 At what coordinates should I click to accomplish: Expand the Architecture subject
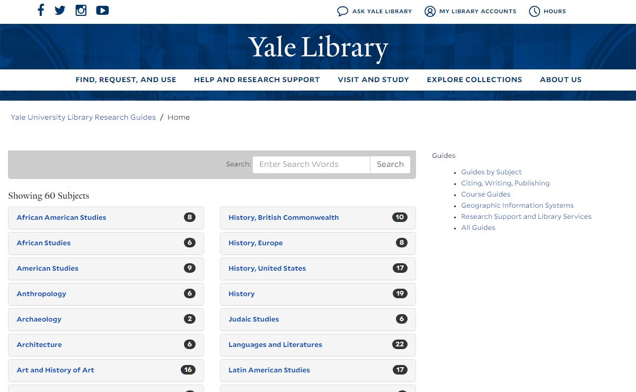(x=106, y=345)
